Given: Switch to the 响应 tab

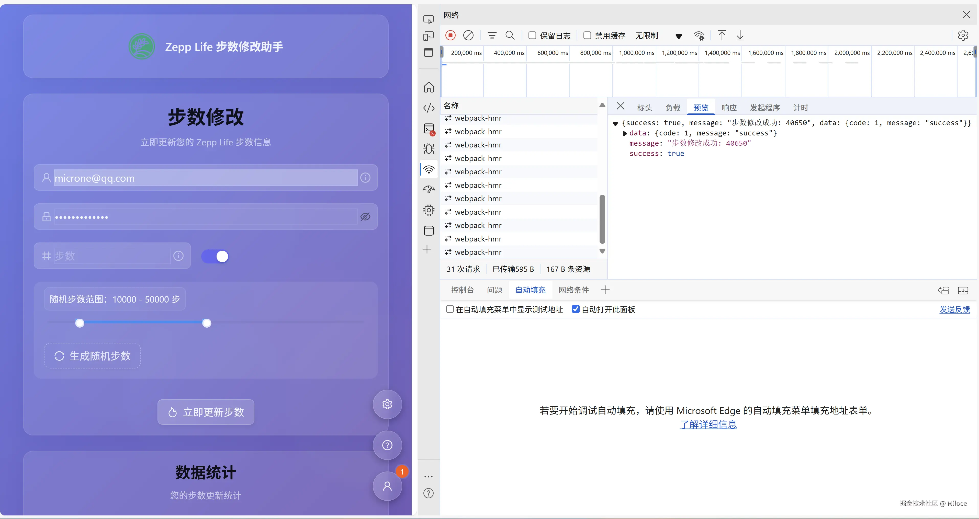Looking at the screenshot, I should [728, 108].
